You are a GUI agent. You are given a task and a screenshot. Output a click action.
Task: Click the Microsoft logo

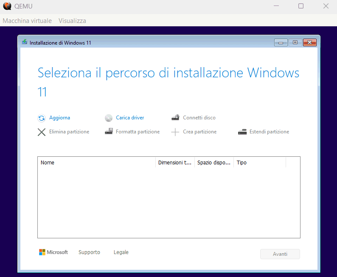tap(53, 252)
